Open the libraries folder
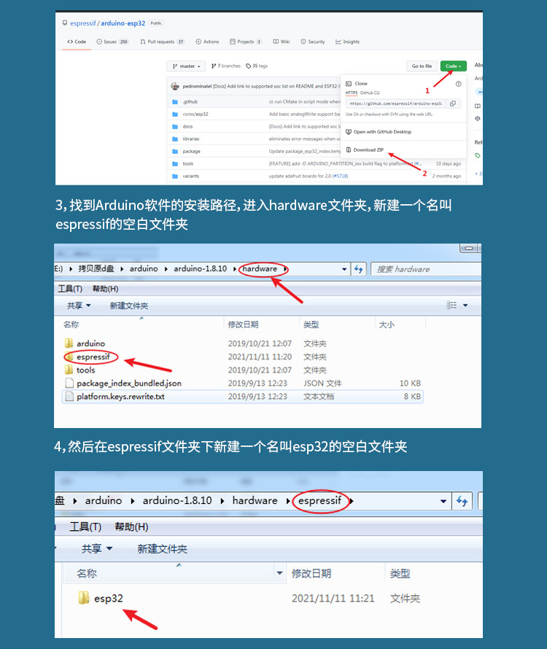Screen dimensions: 547x649 point(191,139)
